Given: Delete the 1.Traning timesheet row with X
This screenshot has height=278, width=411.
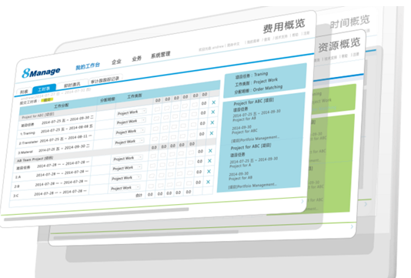Looking at the screenshot, I should [x=213, y=112].
